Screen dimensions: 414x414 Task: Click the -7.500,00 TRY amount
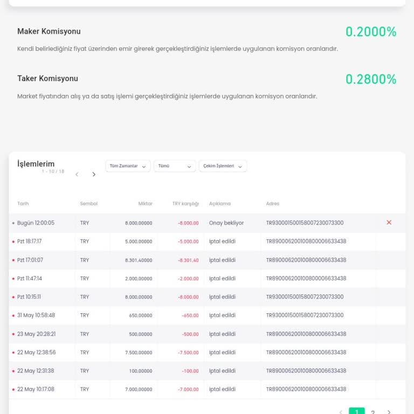[x=188, y=353]
